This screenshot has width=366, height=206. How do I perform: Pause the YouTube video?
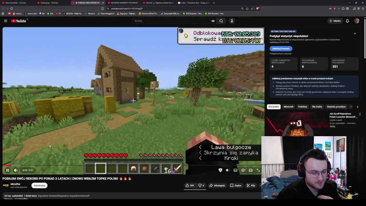[7, 170]
